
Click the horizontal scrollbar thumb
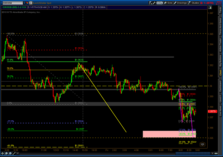pos(193,153)
